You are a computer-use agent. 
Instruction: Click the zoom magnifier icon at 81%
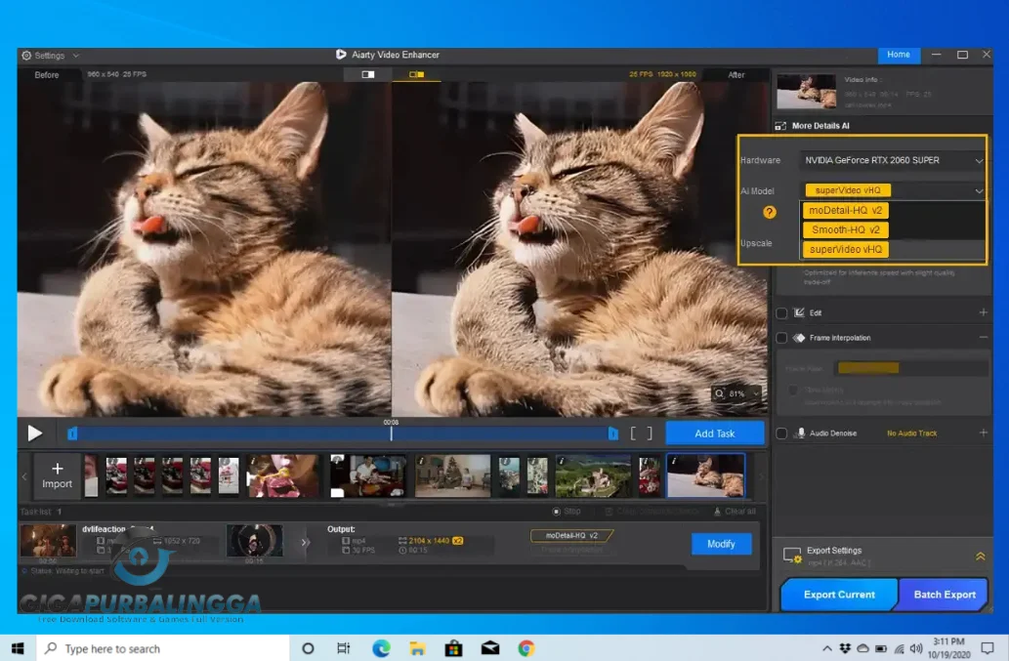[720, 393]
